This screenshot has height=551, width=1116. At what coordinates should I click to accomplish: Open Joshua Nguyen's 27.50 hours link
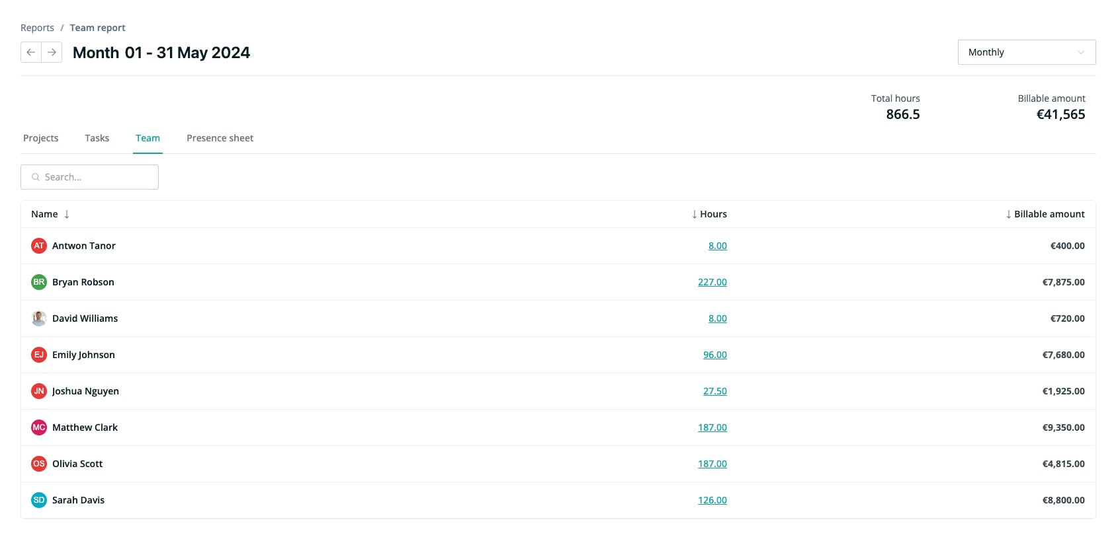(x=715, y=391)
